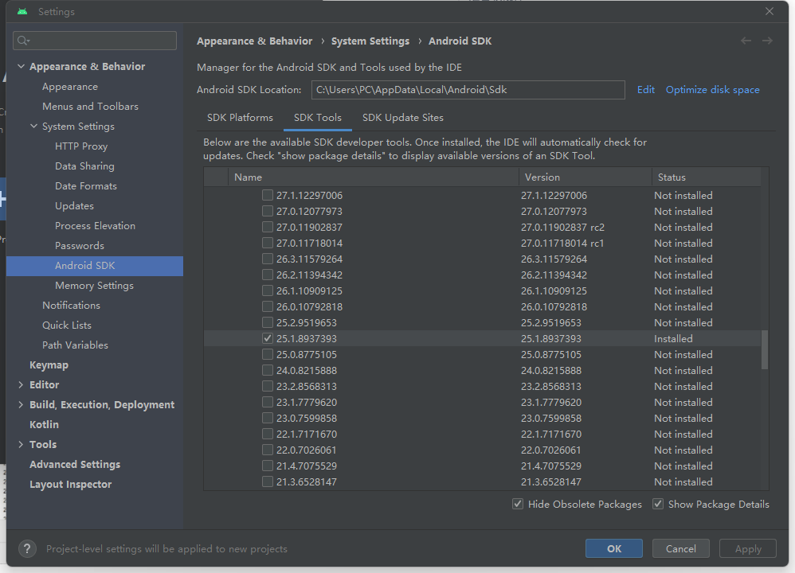Image resolution: width=795 pixels, height=573 pixels.
Task: Collapse the Appearance & Behavior tree node
Action: tap(21, 66)
